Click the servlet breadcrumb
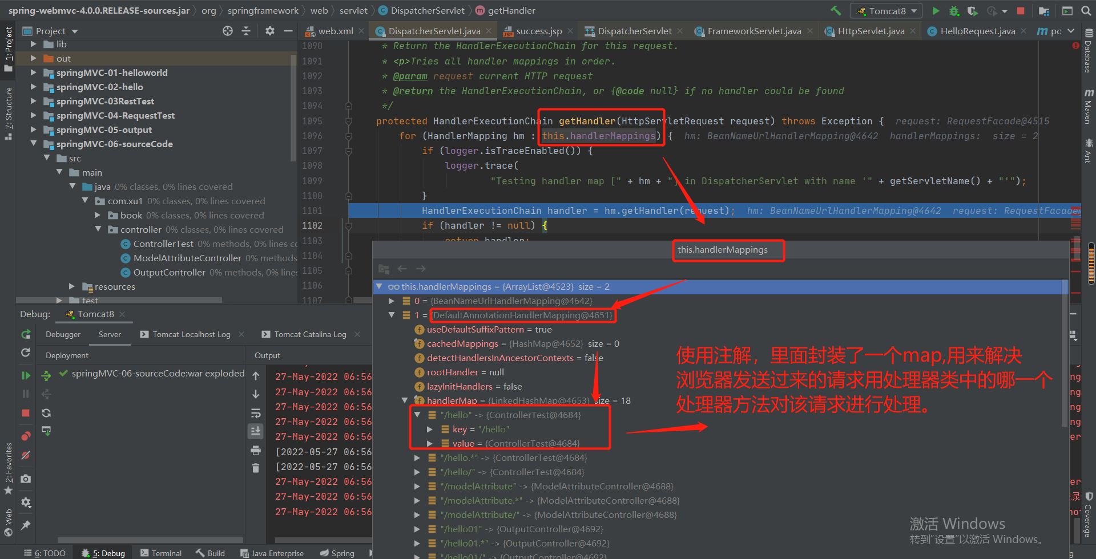This screenshot has height=559, width=1096. click(353, 10)
